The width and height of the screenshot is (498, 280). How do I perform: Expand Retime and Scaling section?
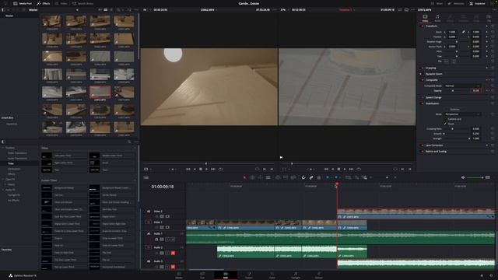[436, 152]
